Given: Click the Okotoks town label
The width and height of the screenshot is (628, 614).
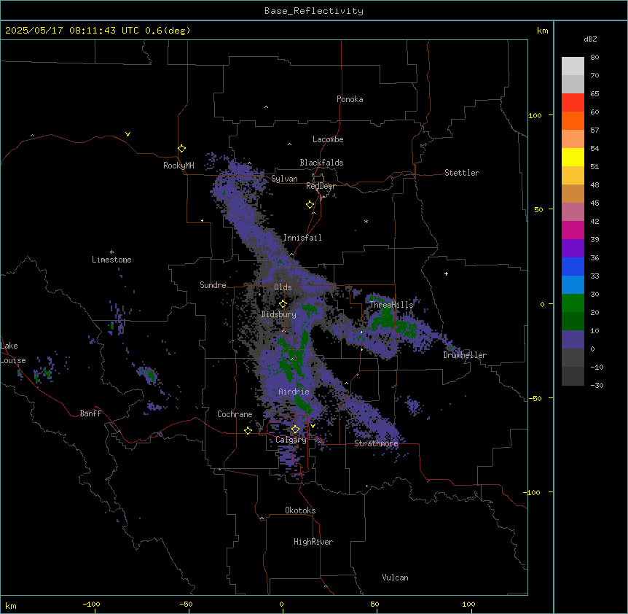Looking at the screenshot, I should 300,510.
